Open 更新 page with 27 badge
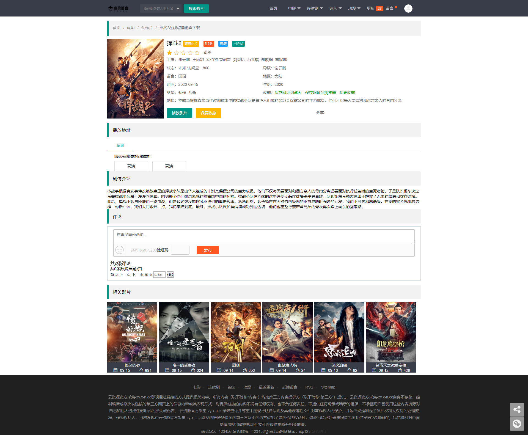The width and height of the screenshot is (528, 435). tap(375, 8)
